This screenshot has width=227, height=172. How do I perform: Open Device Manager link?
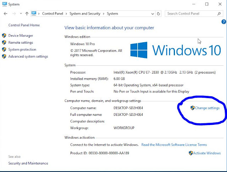tap(21, 36)
